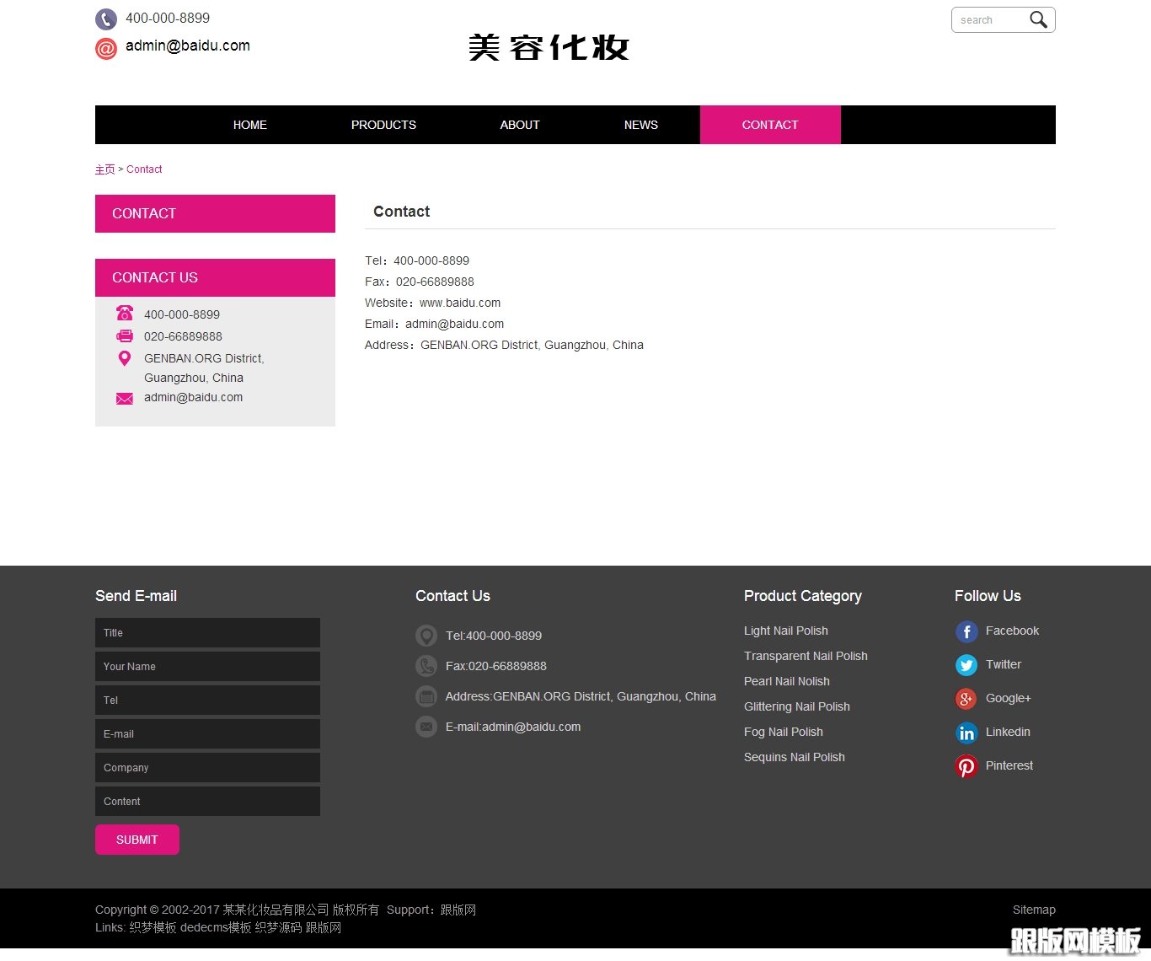This screenshot has height=961, width=1151.
Task: Open Google+ from the Follow Us list
Action: click(x=966, y=698)
